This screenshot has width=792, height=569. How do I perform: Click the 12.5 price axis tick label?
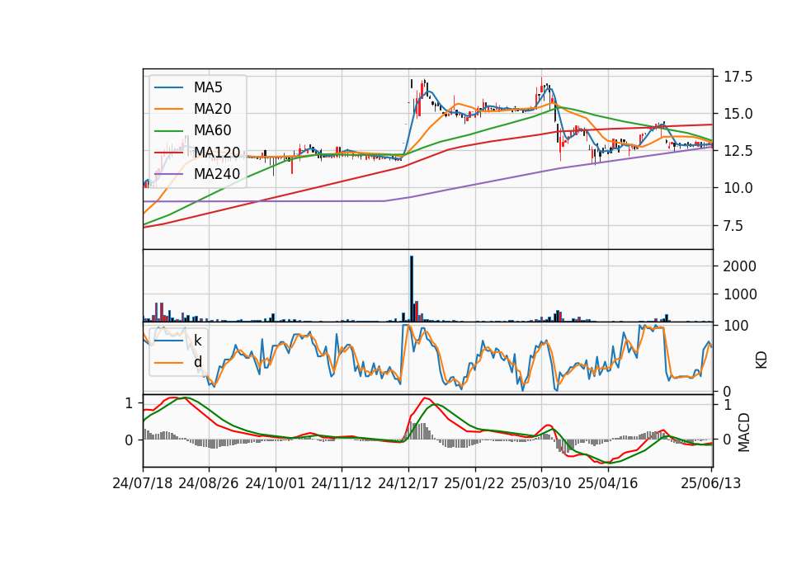(x=738, y=150)
